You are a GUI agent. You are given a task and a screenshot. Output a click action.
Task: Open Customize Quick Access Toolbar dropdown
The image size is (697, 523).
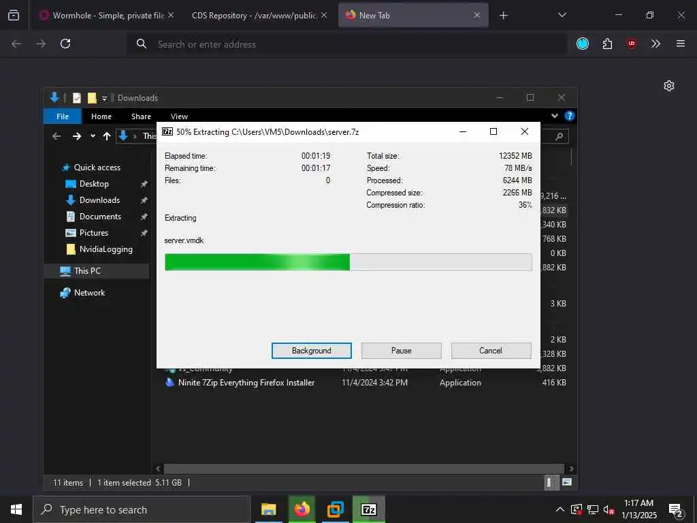[x=104, y=98]
